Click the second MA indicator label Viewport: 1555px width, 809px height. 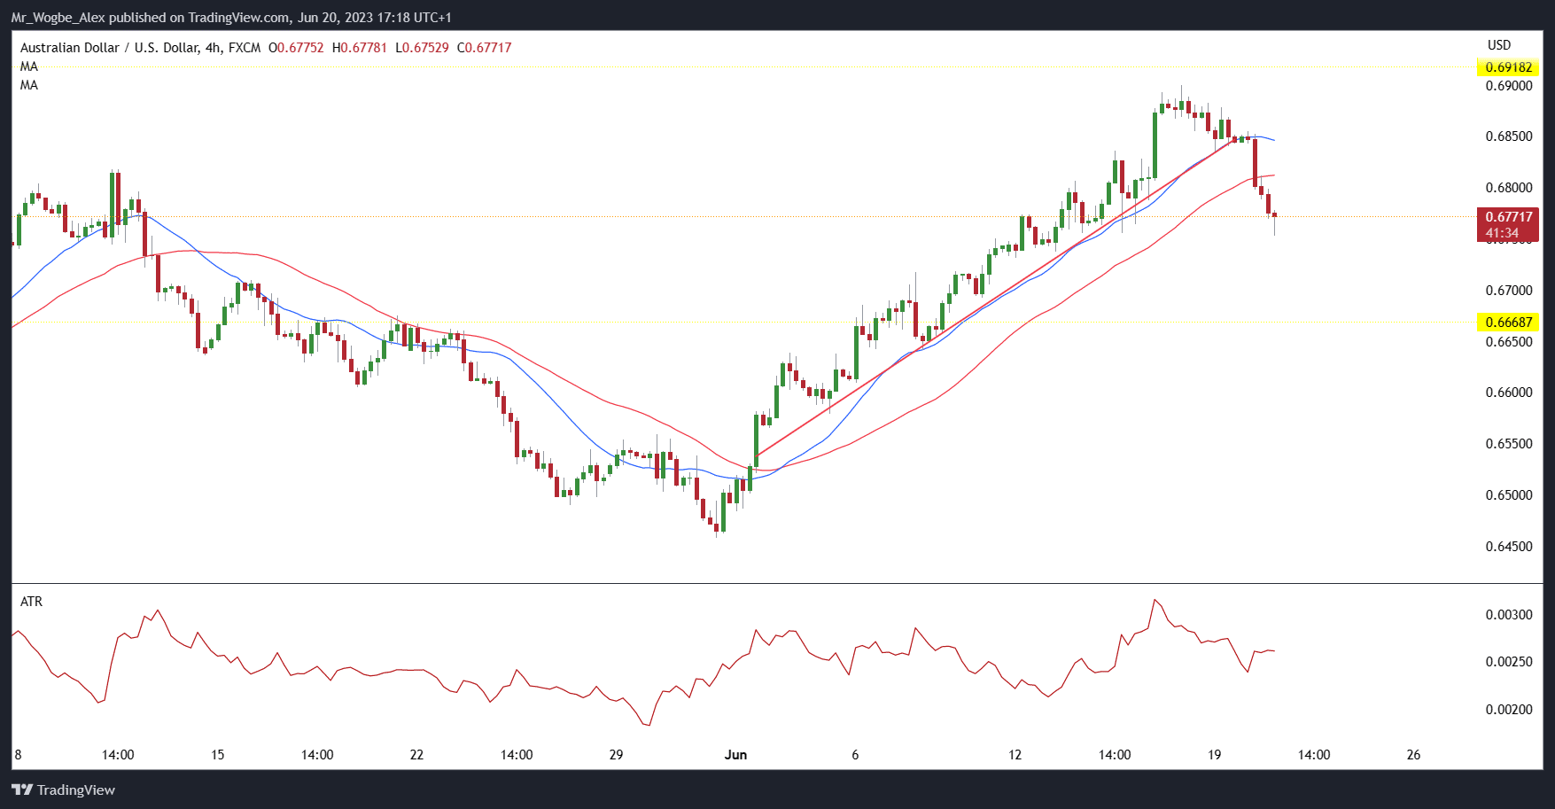(x=29, y=85)
